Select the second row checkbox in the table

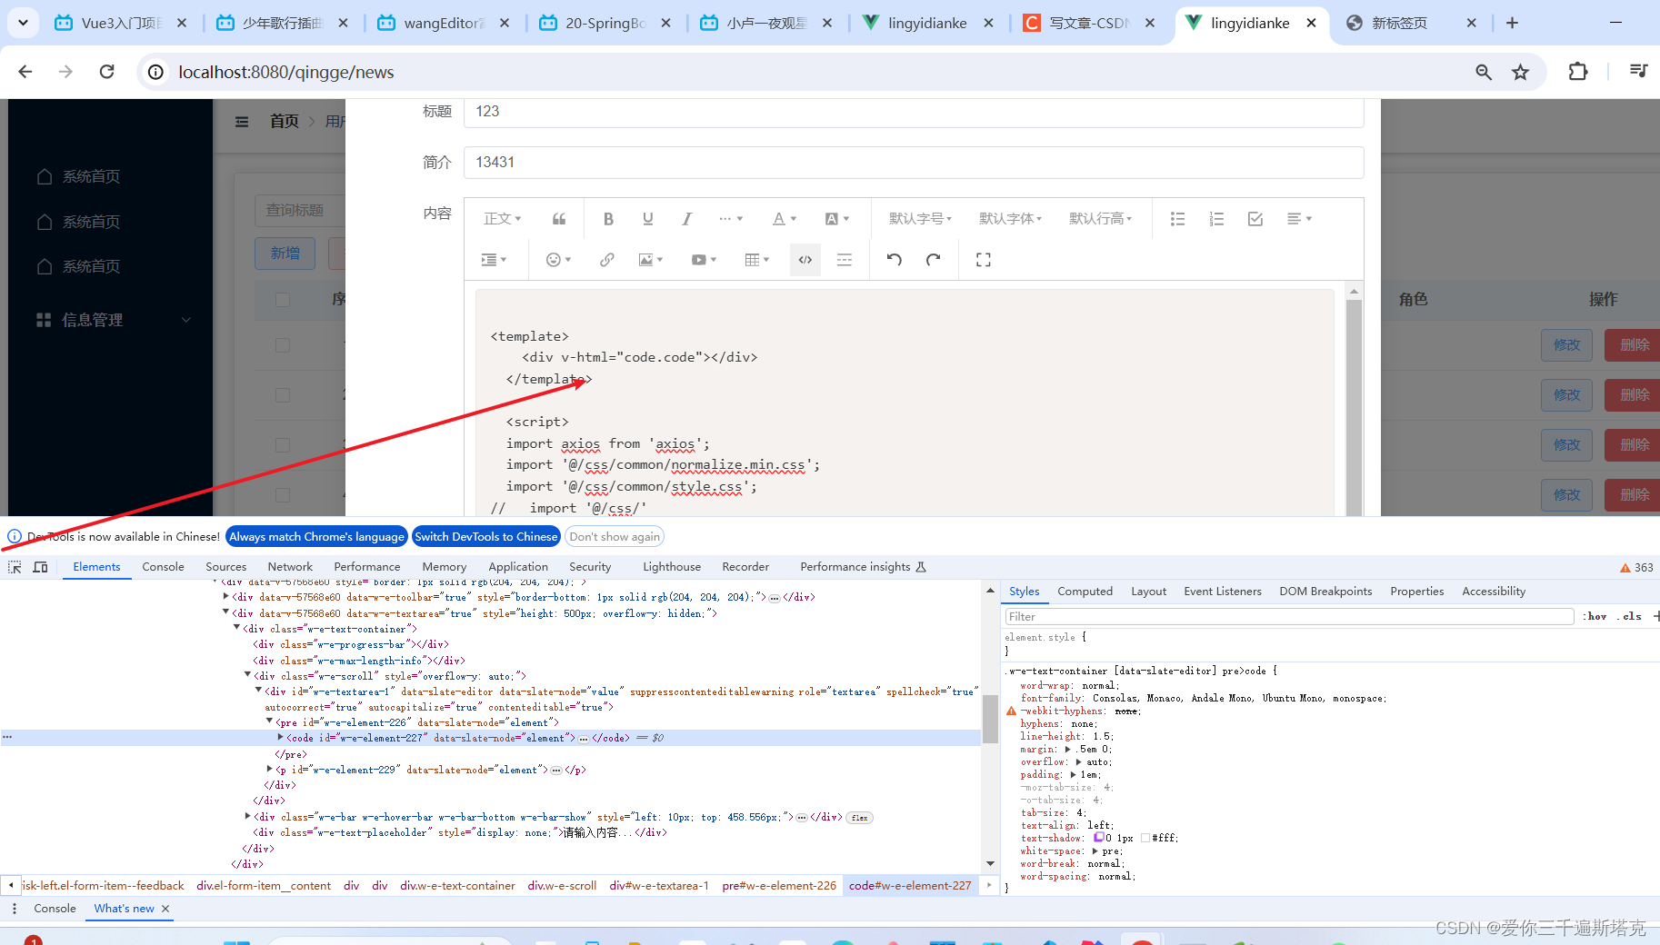click(282, 394)
